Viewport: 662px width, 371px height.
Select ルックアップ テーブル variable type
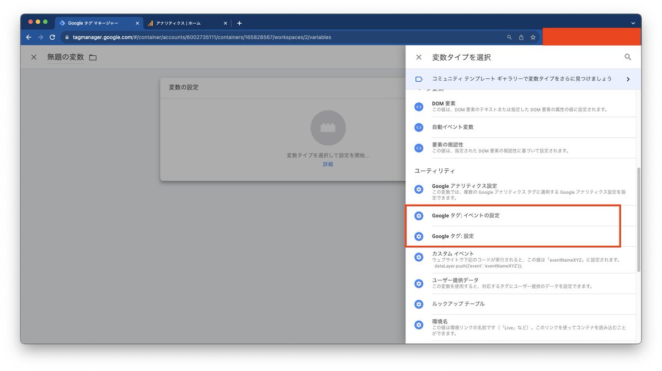(525, 304)
